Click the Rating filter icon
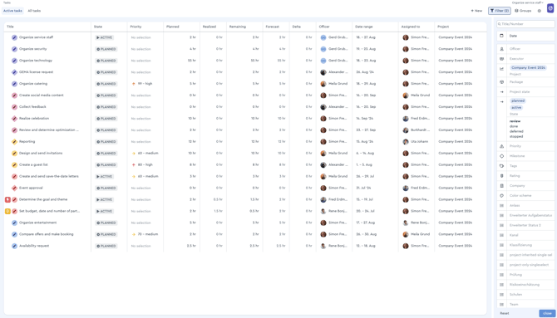Viewport: 557px width, 318px height. [501, 176]
